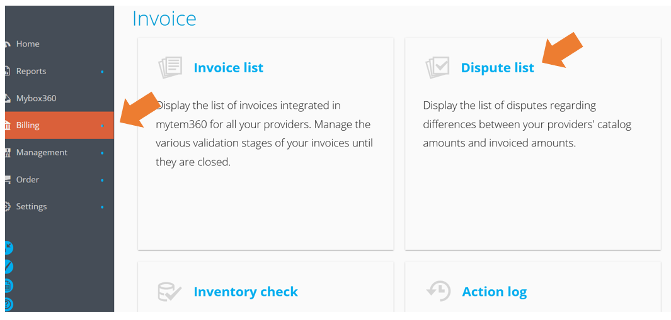Image resolution: width=671 pixels, height=320 pixels.
Task: Click the blue brush circle icon in sidebar
Action: pos(9,267)
